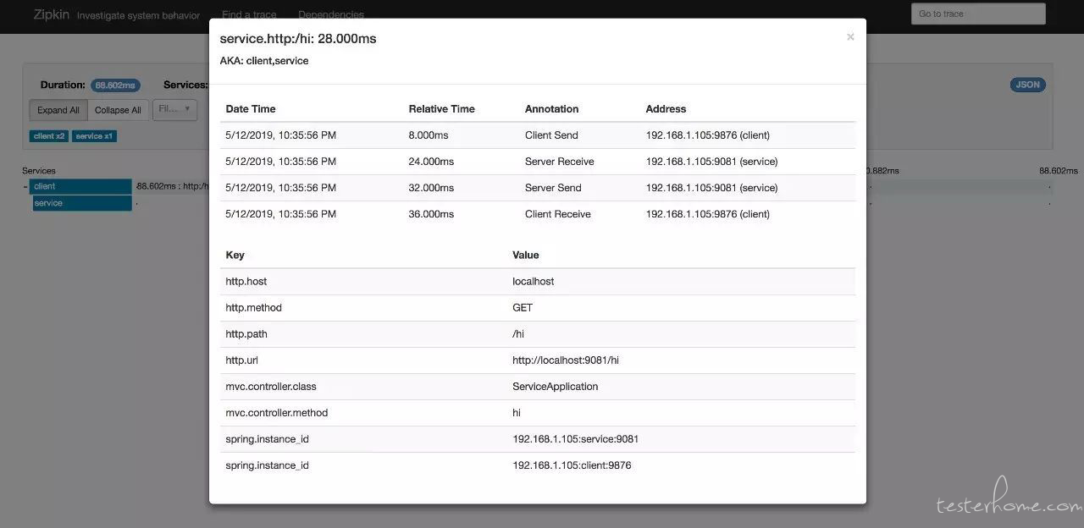The image size is (1084, 528).
Task: Click the 8.000ms relative time
Action: (x=428, y=135)
